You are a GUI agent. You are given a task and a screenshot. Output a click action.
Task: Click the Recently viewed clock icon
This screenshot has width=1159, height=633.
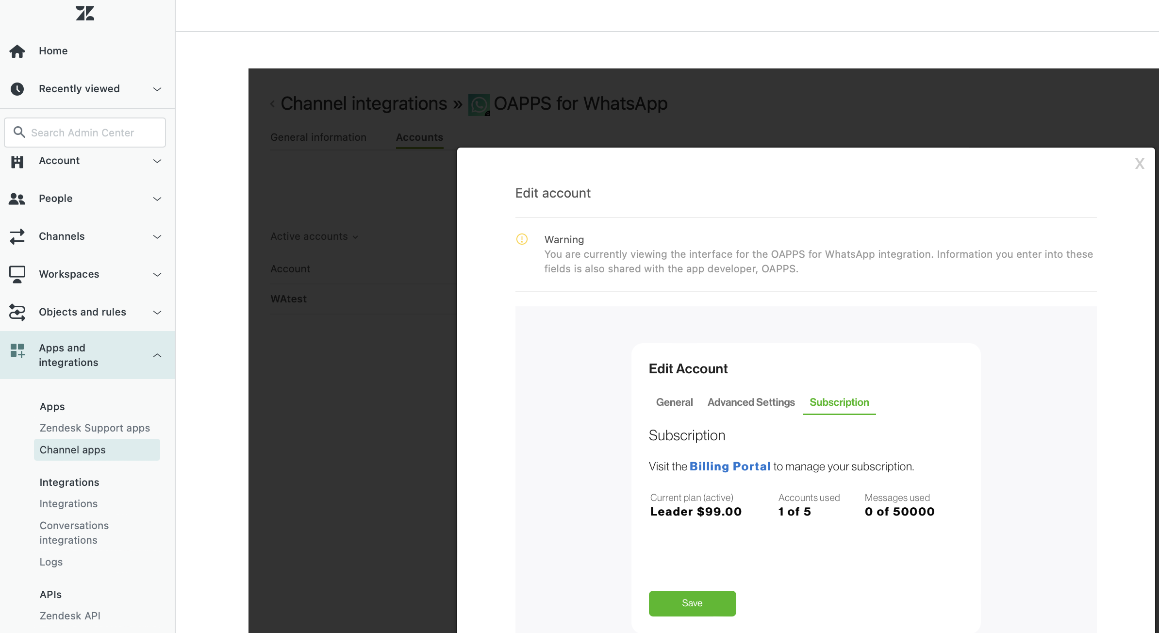pos(17,89)
